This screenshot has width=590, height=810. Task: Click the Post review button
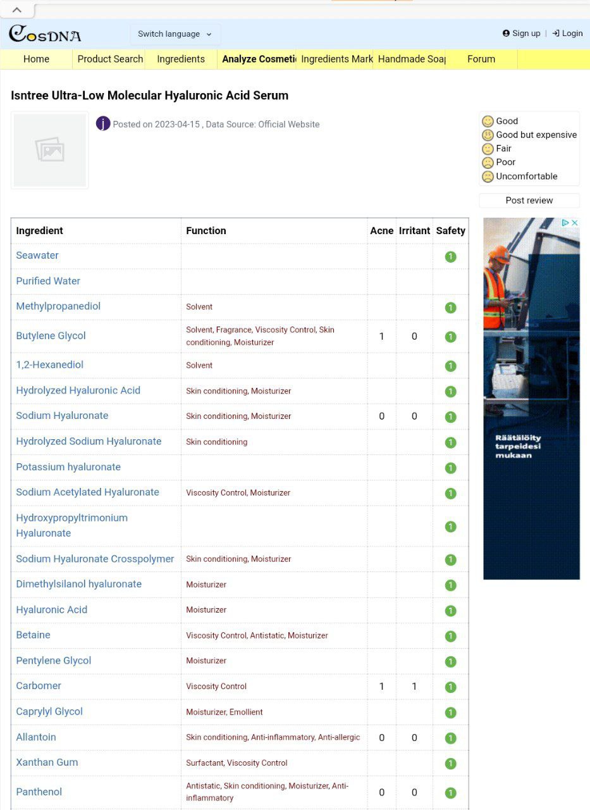[x=529, y=201]
